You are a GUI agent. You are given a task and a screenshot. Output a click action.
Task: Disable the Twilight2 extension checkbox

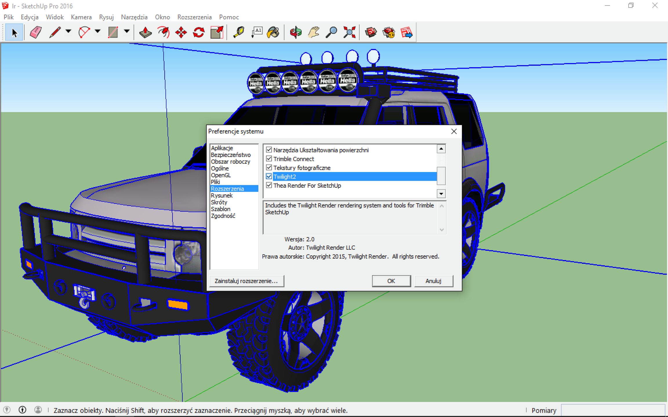(269, 176)
